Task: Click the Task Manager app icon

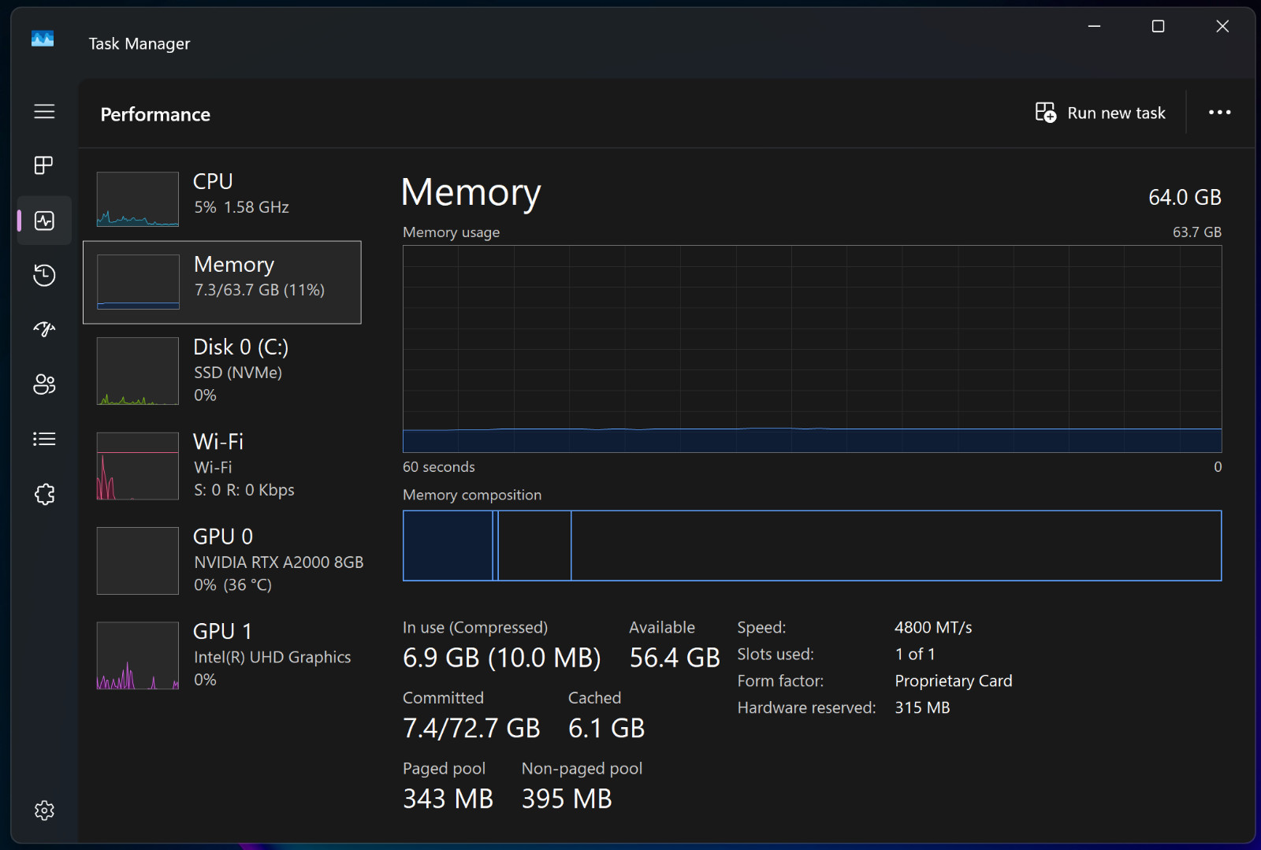Action: click(x=43, y=39)
